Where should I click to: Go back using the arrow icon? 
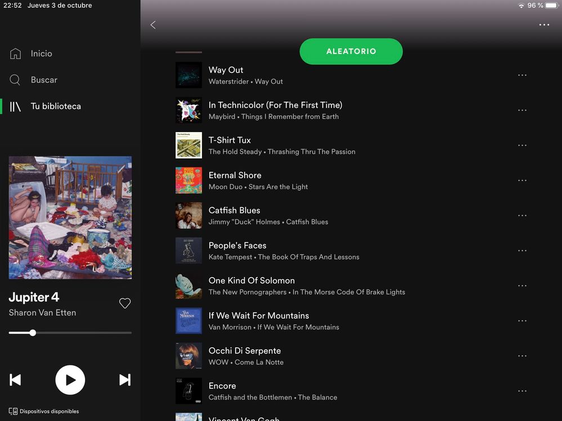pyautogui.click(x=153, y=25)
